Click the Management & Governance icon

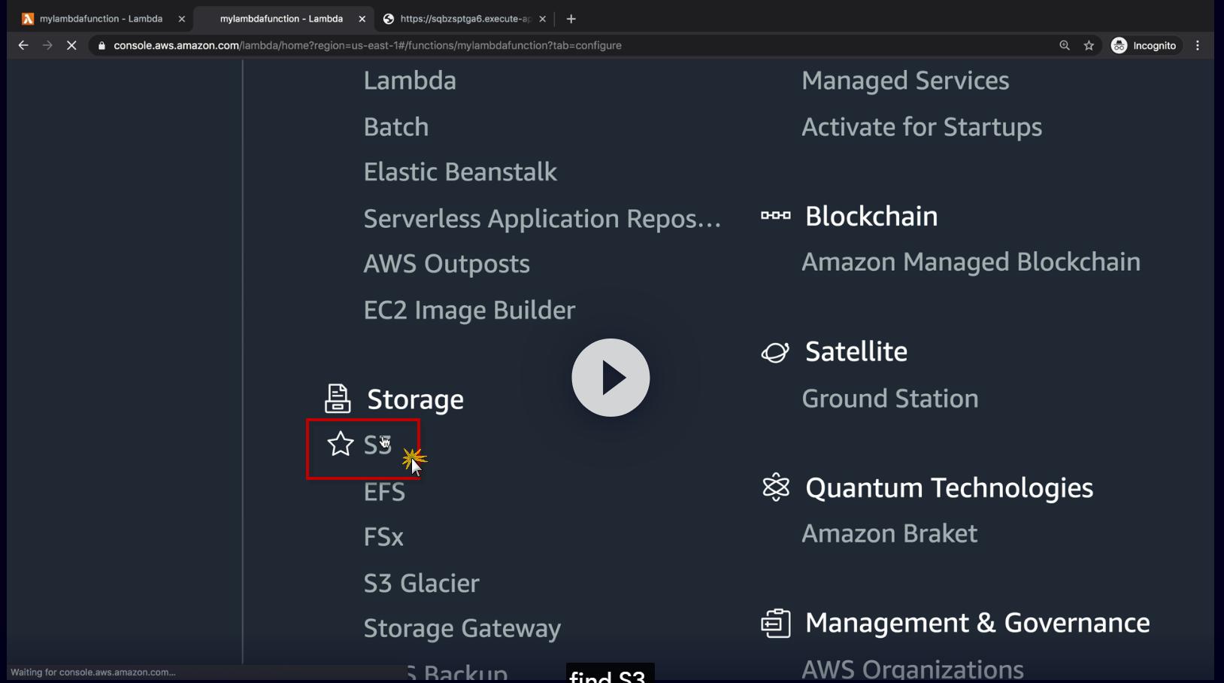tap(775, 623)
